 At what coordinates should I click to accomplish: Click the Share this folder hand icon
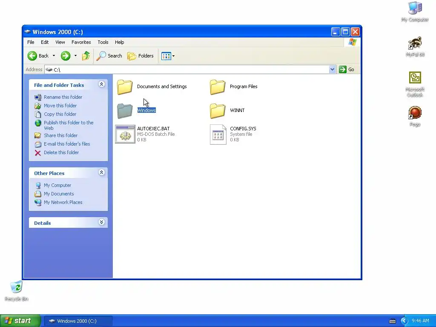pyautogui.click(x=38, y=135)
